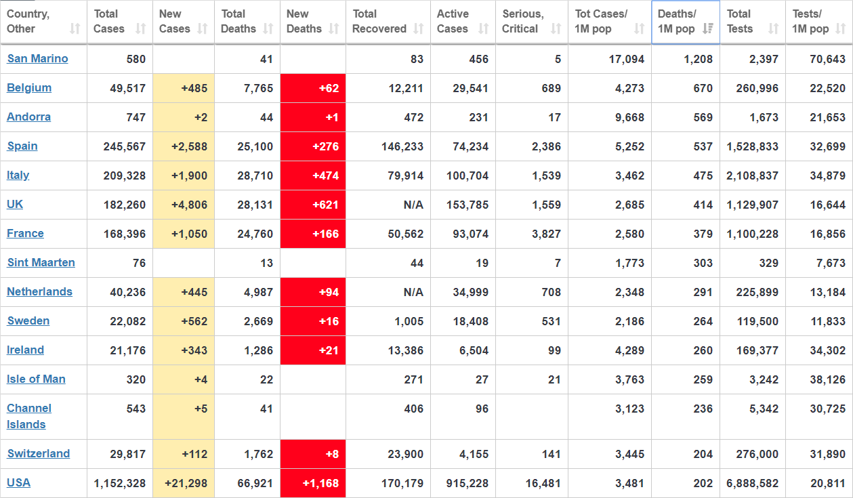Viewport: 853px width, 498px height.
Task: Sort by Serious, Critical icon
Action: tap(556, 28)
